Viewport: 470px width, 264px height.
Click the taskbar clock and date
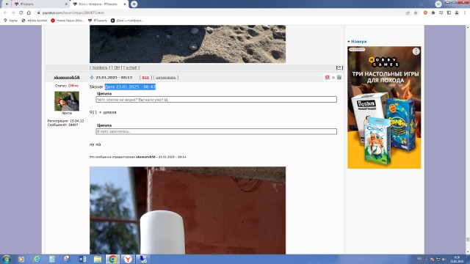[x=457, y=259]
